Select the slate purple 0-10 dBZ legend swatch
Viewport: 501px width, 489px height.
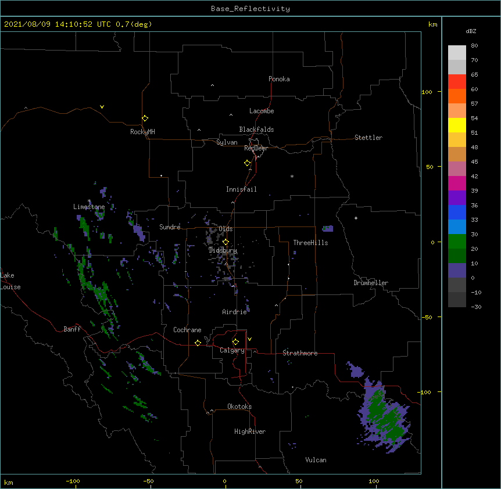(x=457, y=271)
